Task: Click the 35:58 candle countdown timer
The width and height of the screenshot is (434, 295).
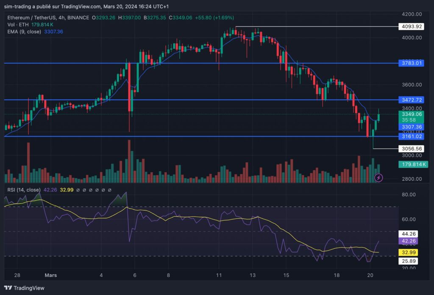Action: 409,120
